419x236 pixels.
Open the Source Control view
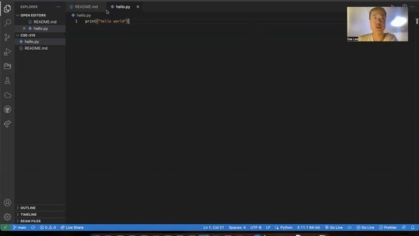7,37
